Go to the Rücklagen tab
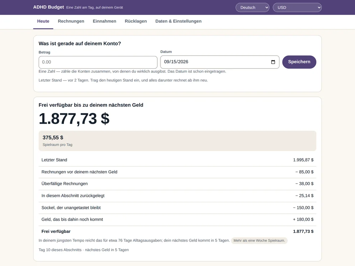The width and height of the screenshot is (355, 266). [136, 21]
